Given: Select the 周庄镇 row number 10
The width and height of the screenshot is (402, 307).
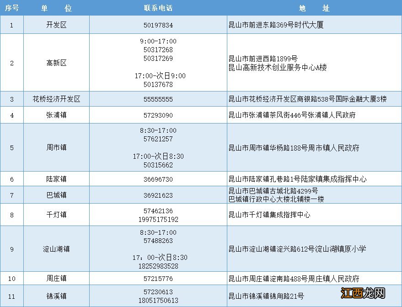Looking at the screenshot, I should (x=11, y=278).
